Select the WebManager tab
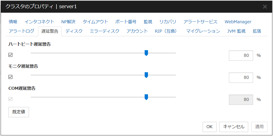Screen dimensions: 273x136 (238, 22)
